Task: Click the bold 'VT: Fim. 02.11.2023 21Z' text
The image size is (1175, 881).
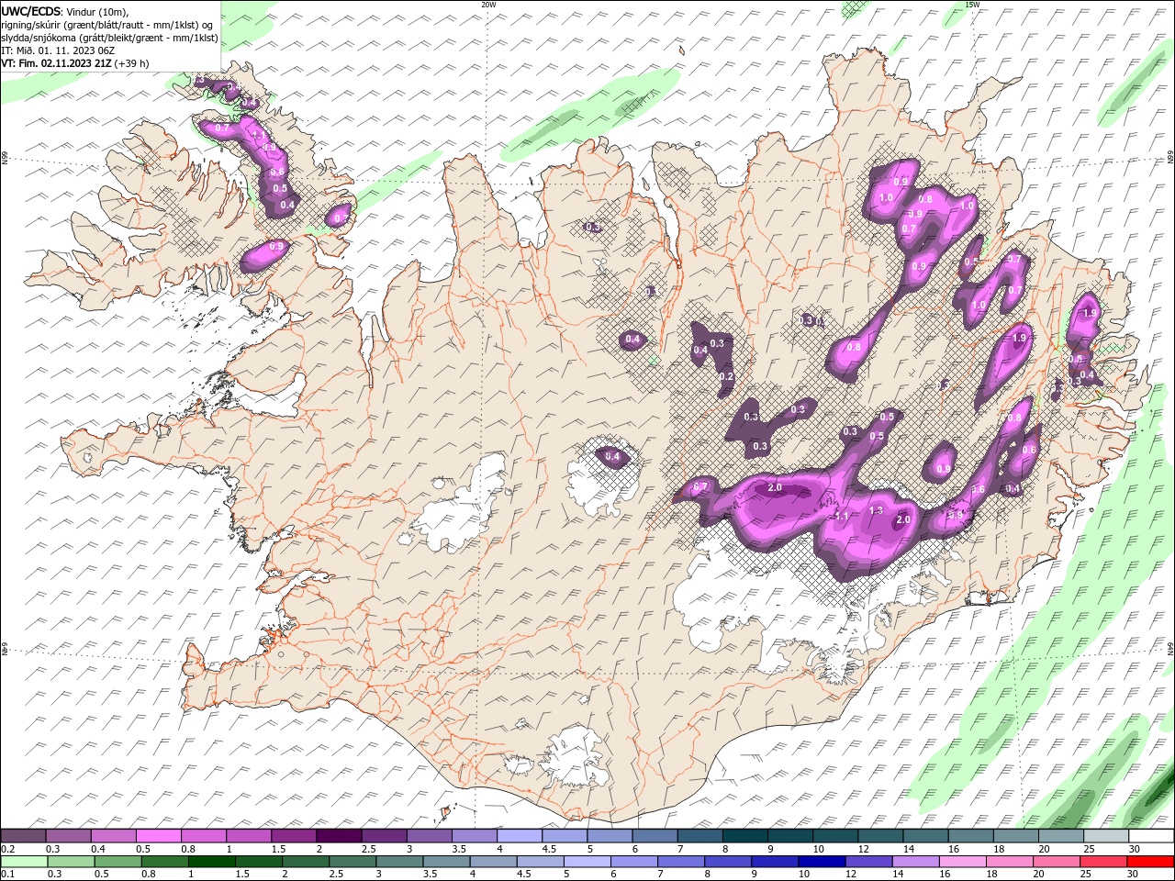Action: 56,63
